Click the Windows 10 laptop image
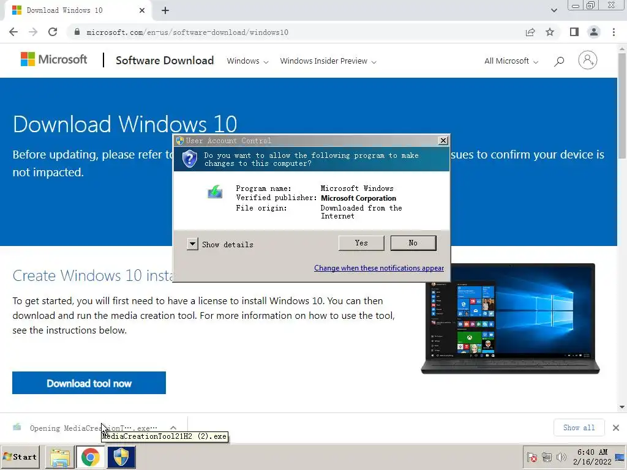The height and width of the screenshot is (470, 627). pyautogui.click(x=510, y=318)
